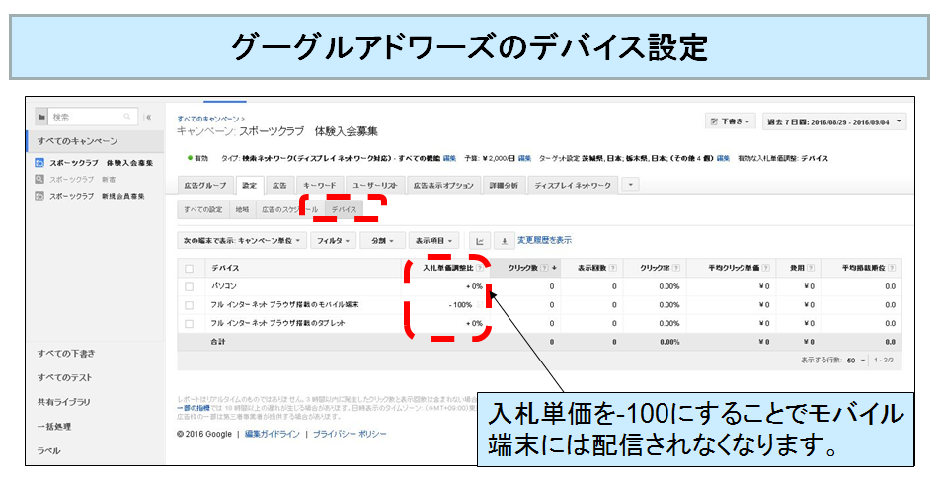Screen dimensions: 940x482
Task: Collapse the sidebar with the double-chevron icon
Action: pos(149,117)
